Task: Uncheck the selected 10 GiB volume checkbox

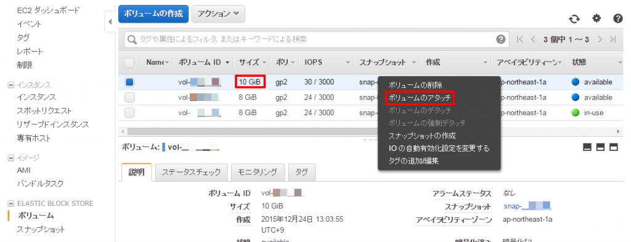Action: [129, 83]
